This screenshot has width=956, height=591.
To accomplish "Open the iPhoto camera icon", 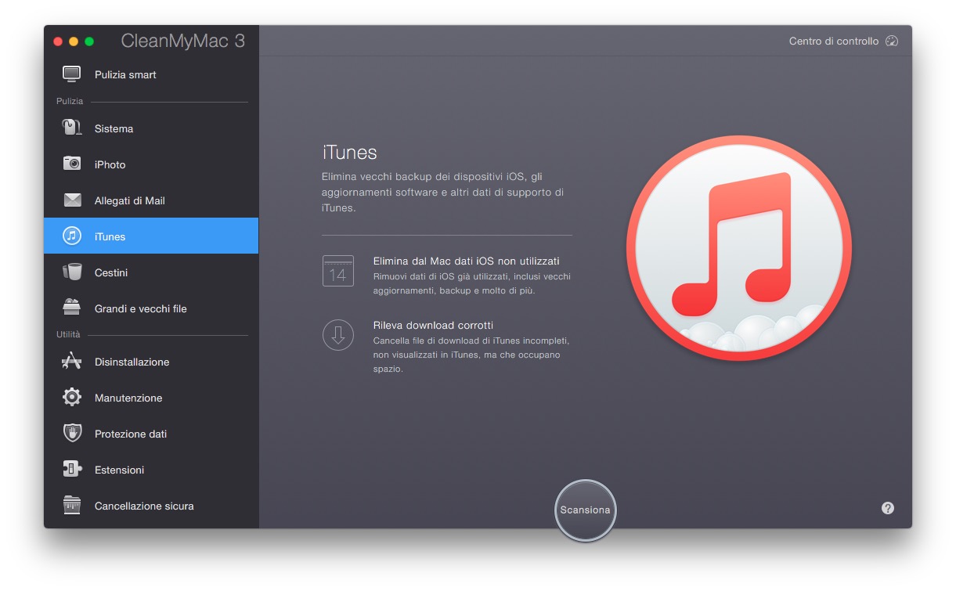I will click(x=72, y=164).
